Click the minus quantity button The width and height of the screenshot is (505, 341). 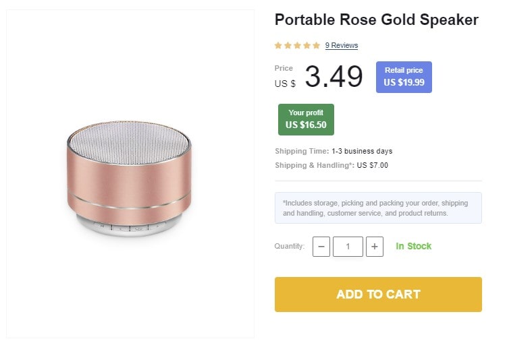[x=321, y=247]
